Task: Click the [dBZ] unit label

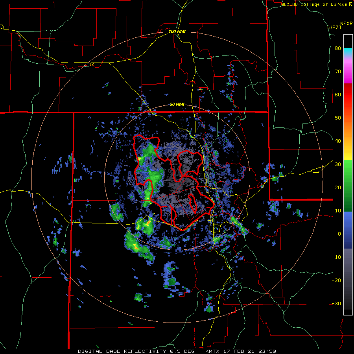Action: pyautogui.click(x=334, y=27)
